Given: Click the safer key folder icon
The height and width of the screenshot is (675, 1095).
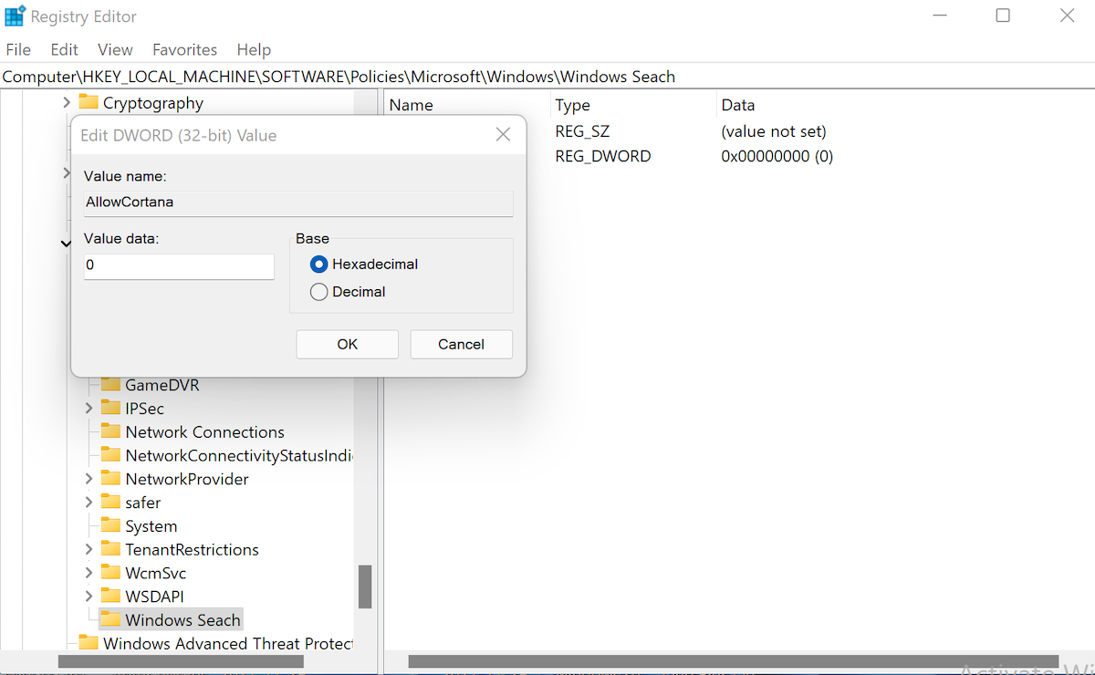Looking at the screenshot, I should coord(110,502).
